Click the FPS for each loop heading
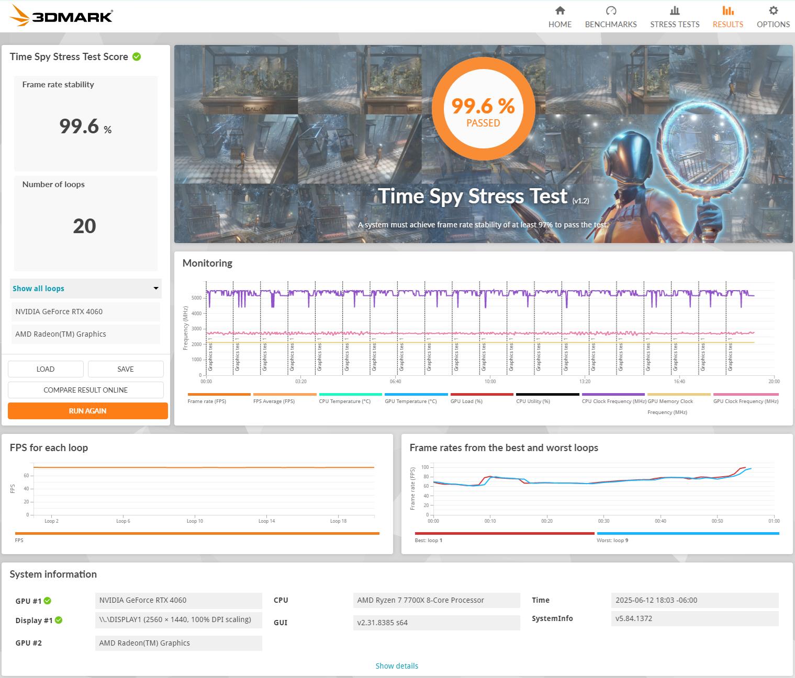The height and width of the screenshot is (678, 795). 49,447
